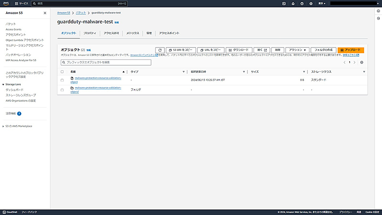Open AWS Organizations settings item
Image resolution: width=382 pixels, height=215 pixels.
point(21,101)
